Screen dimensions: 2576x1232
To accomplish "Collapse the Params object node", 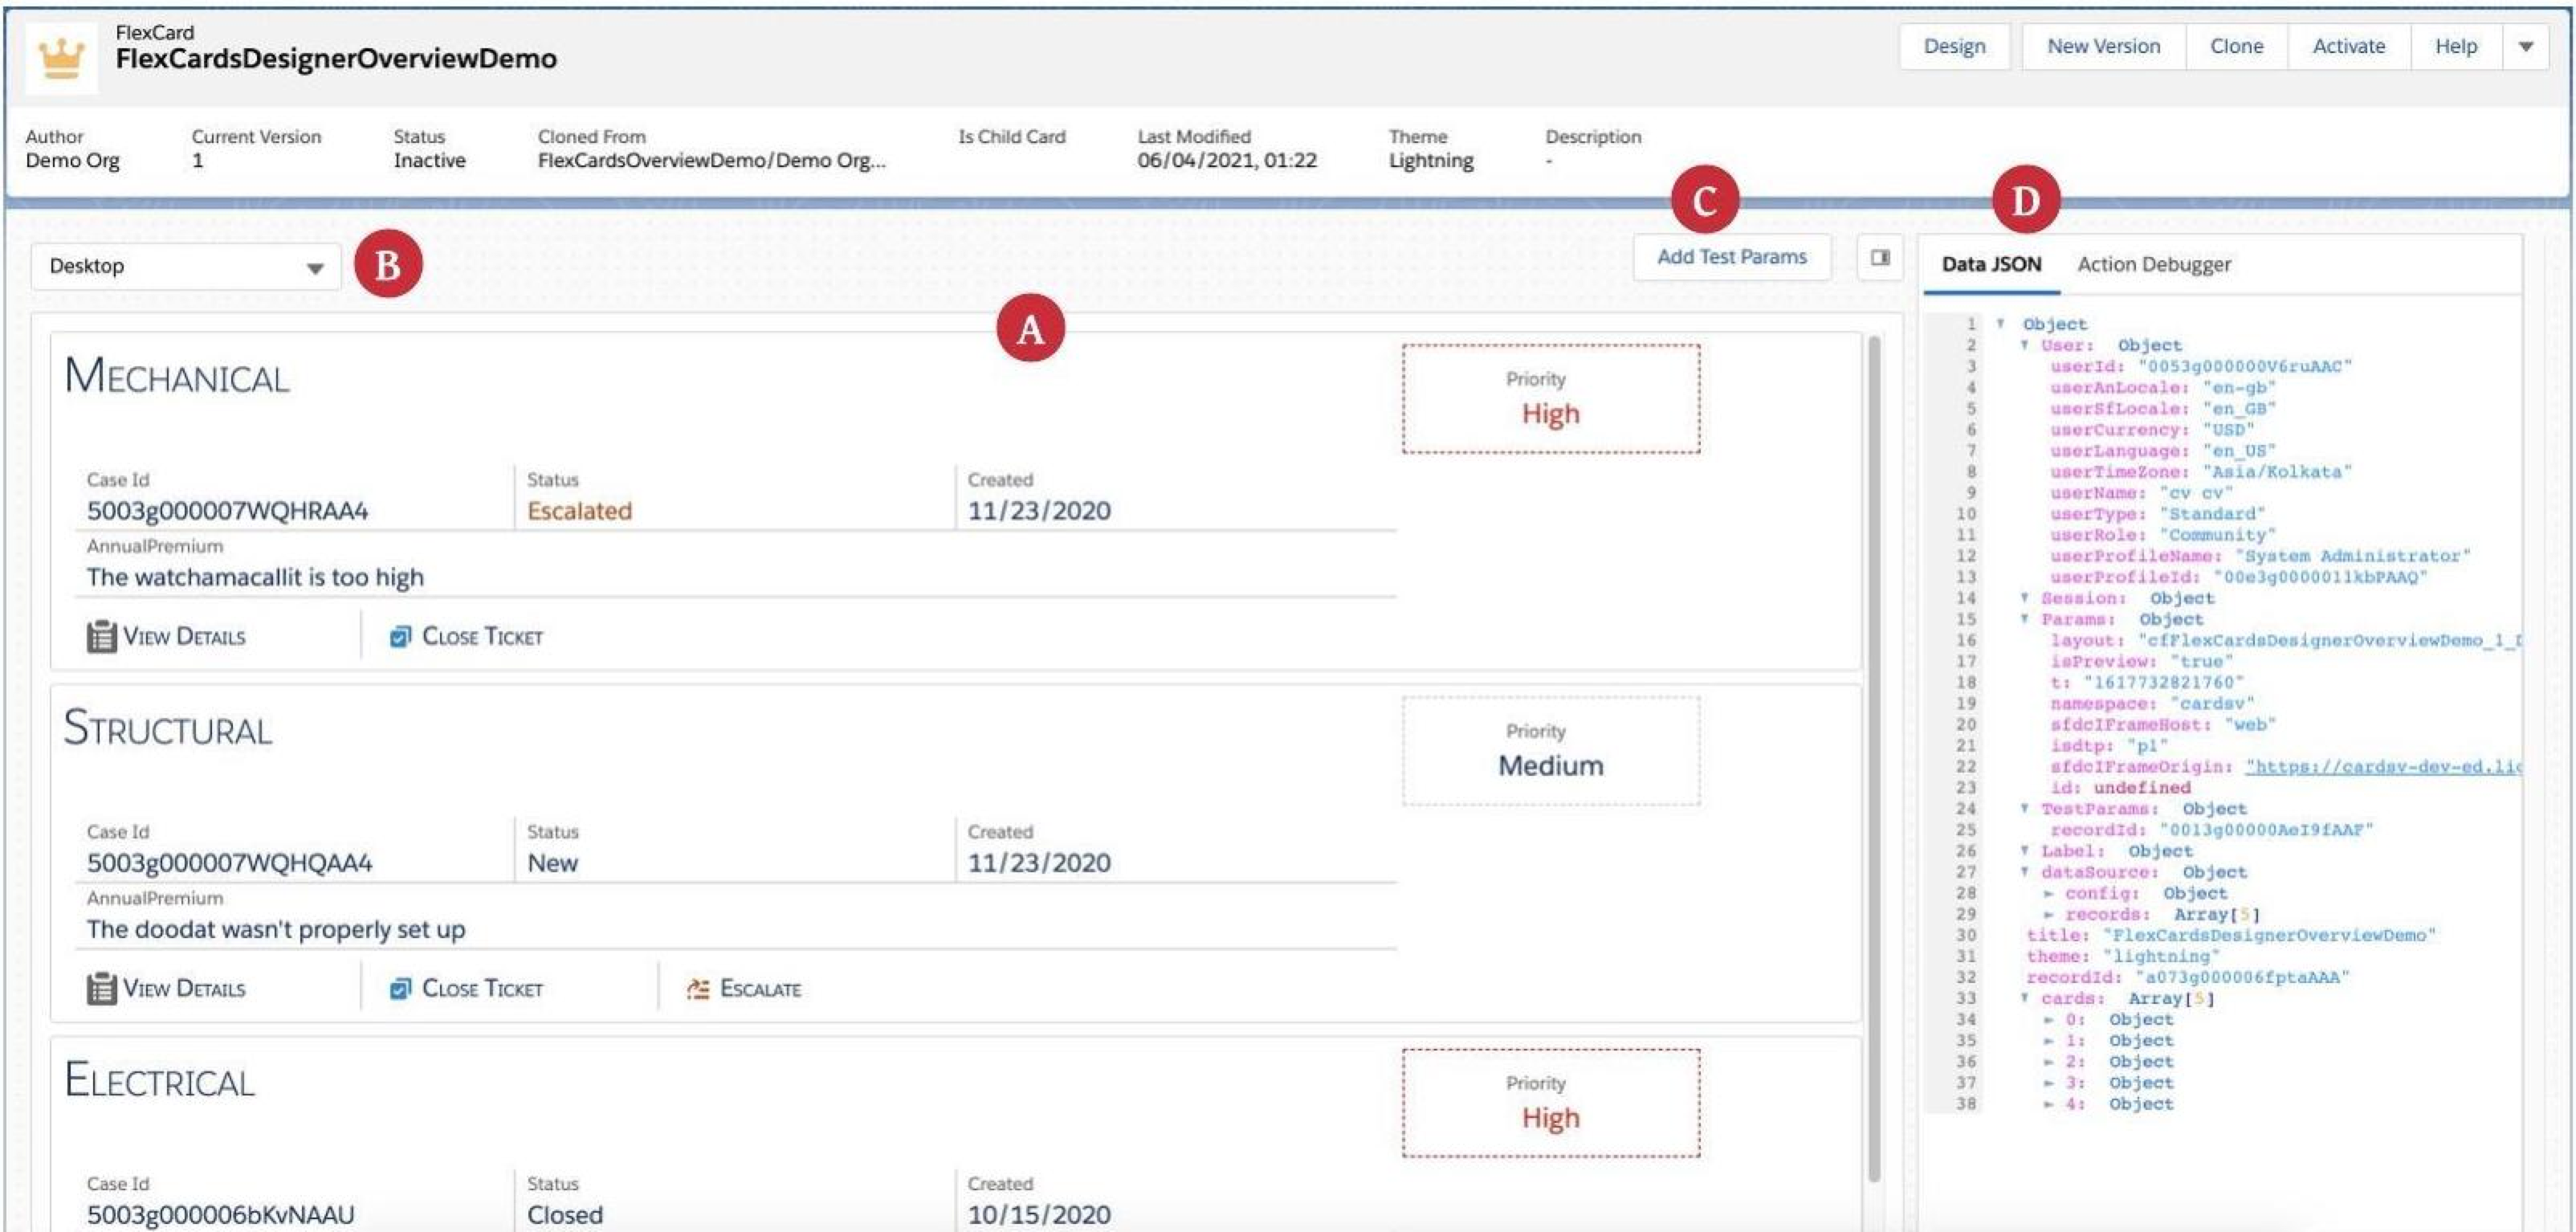I will 2024,618.
